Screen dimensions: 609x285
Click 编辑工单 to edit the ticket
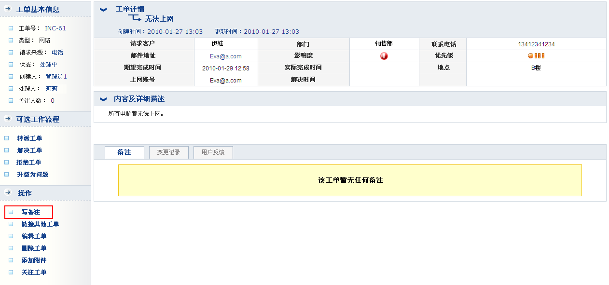[34, 236]
